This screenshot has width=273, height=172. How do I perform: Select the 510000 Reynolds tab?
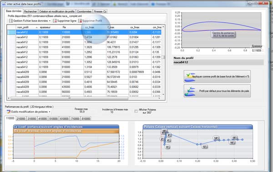pos(53,119)
